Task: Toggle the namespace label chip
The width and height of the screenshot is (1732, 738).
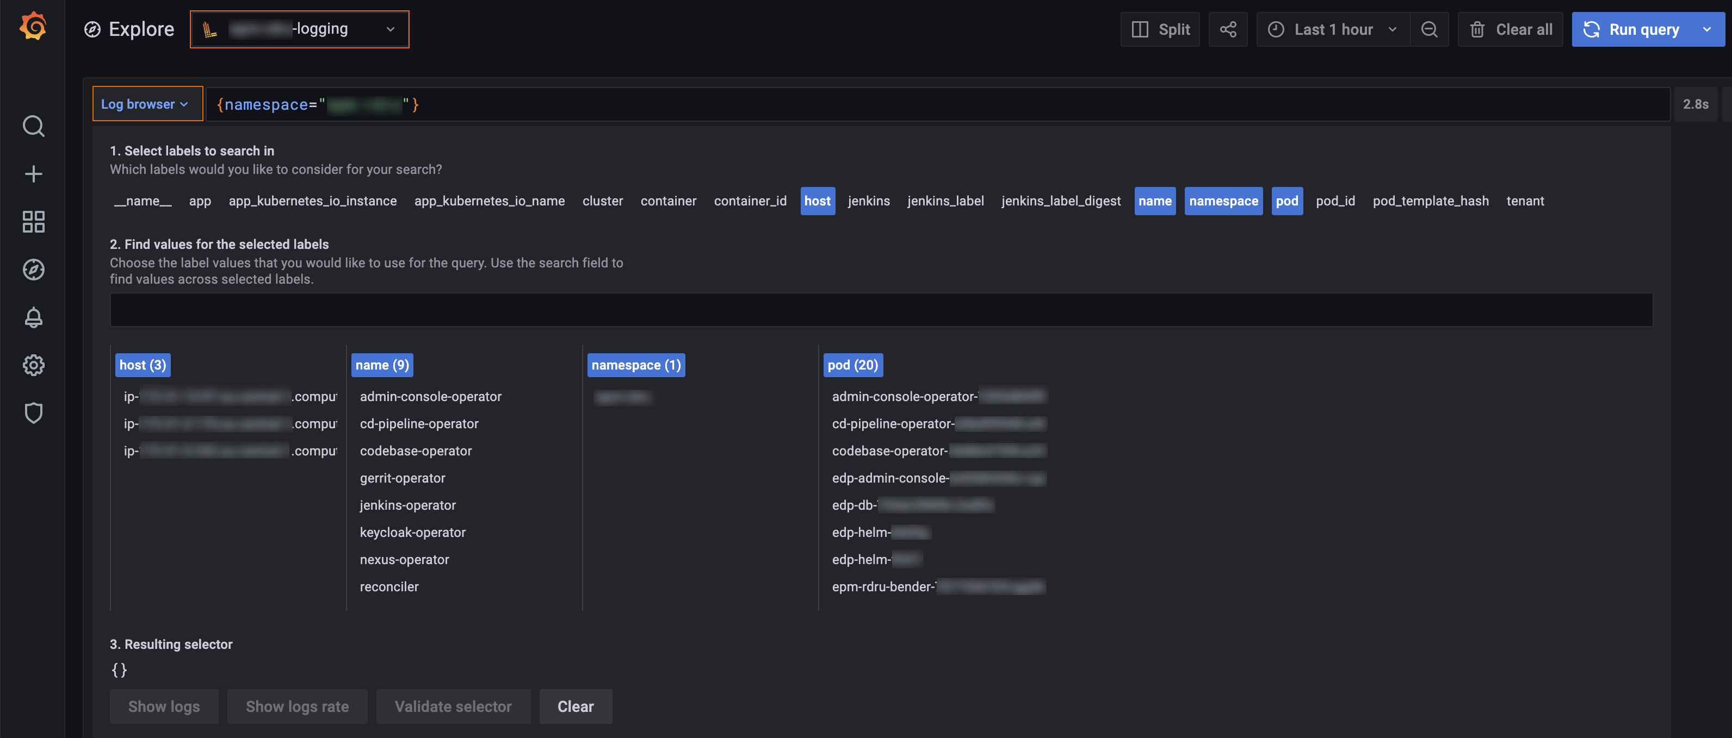Action: tap(1223, 201)
